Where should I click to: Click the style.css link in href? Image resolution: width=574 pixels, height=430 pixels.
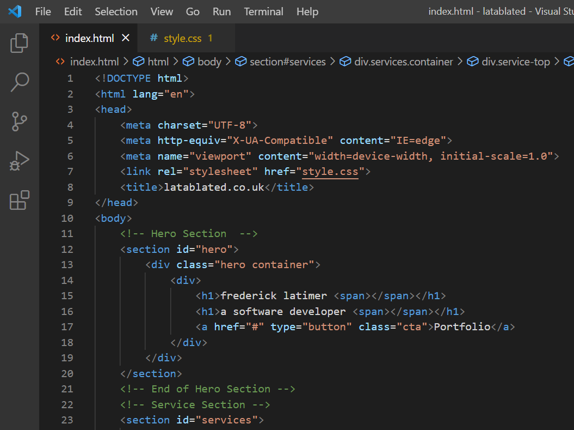(330, 172)
